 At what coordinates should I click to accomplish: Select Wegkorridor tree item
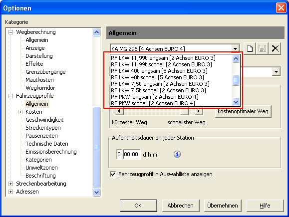[40, 88]
